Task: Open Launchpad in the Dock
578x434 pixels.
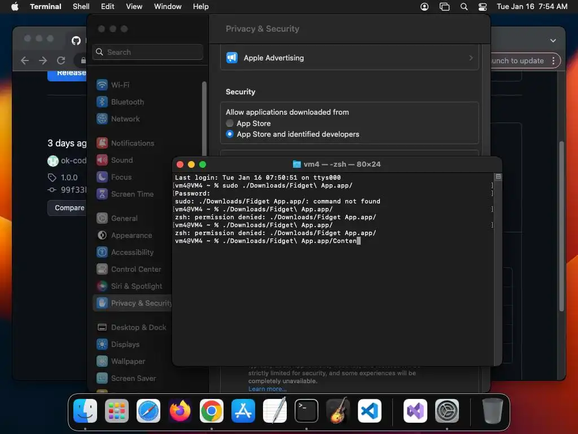Action: (117, 410)
